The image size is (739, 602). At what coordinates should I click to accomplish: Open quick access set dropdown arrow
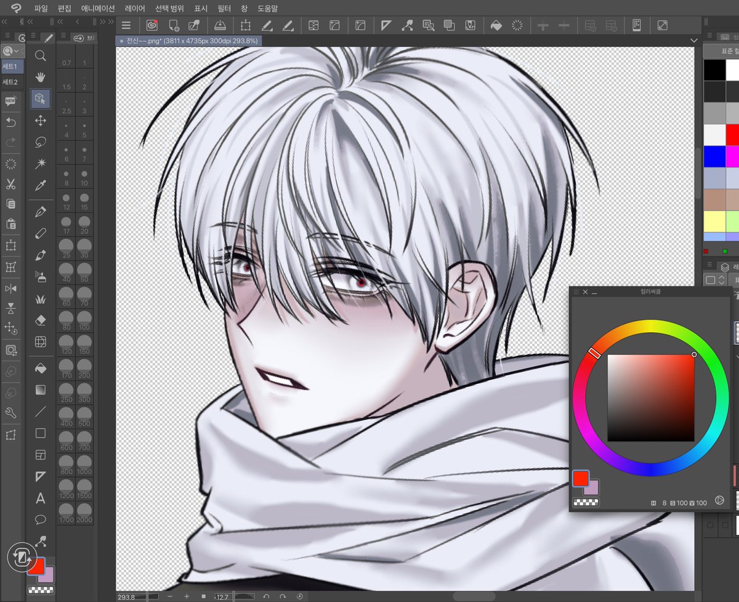coord(16,51)
